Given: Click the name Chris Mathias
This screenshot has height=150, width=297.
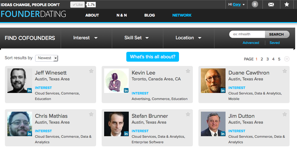Looking at the screenshot, I should pos(51,116).
